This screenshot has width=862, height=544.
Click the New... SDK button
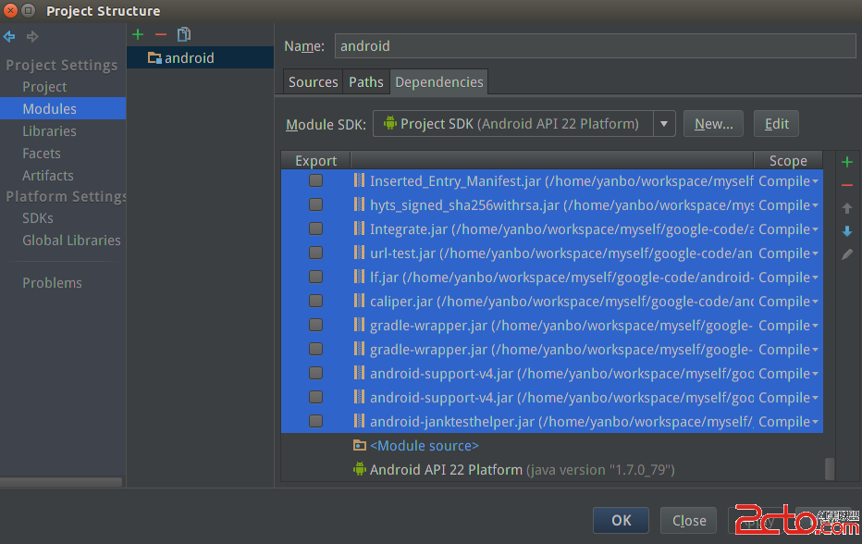[713, 124]
